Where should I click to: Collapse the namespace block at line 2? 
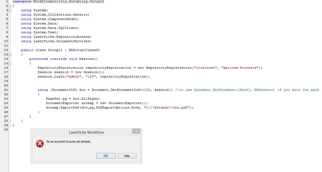tap(10, 6)
